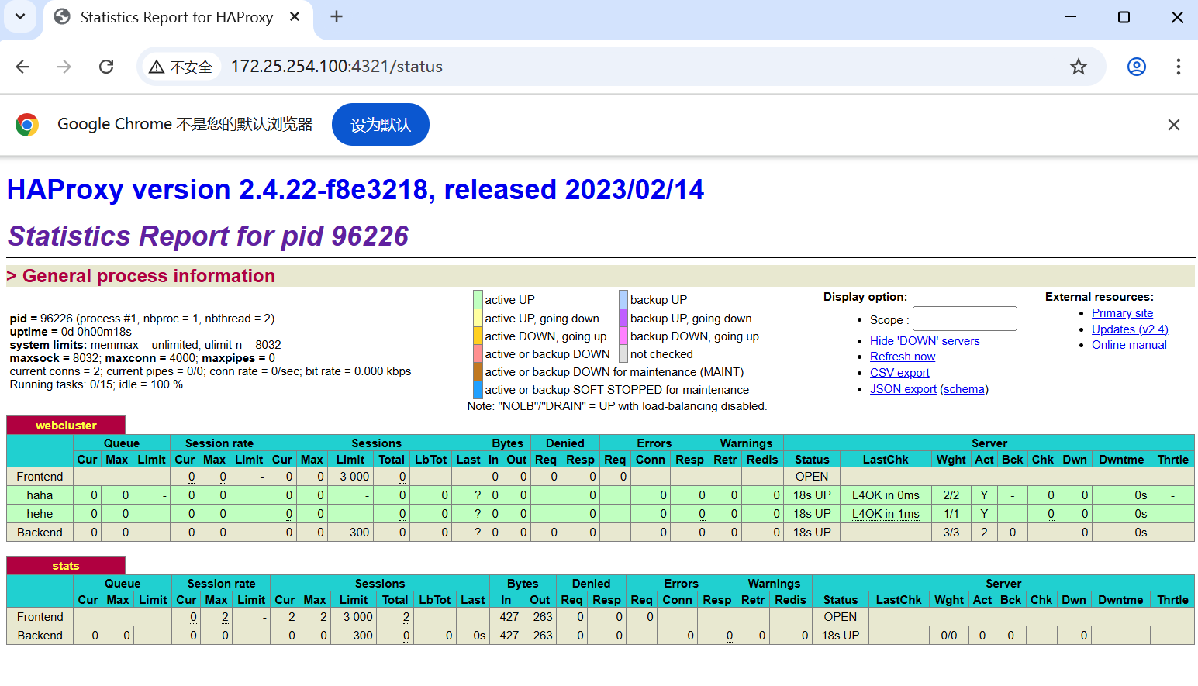Click the Refresh now link
The width and height of the screenshot is (1198, 686).
pos(903,357)
